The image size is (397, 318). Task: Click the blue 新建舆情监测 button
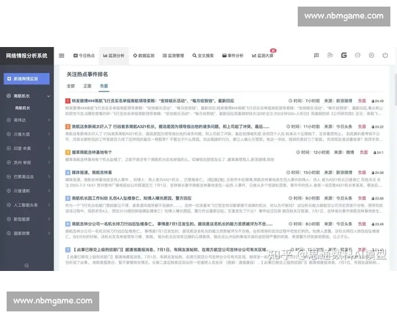point(26,79)
